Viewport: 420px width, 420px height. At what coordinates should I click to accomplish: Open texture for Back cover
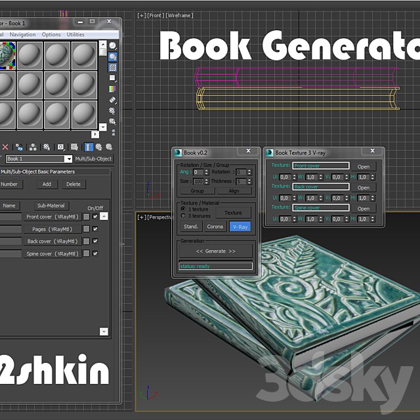[364, 188]
